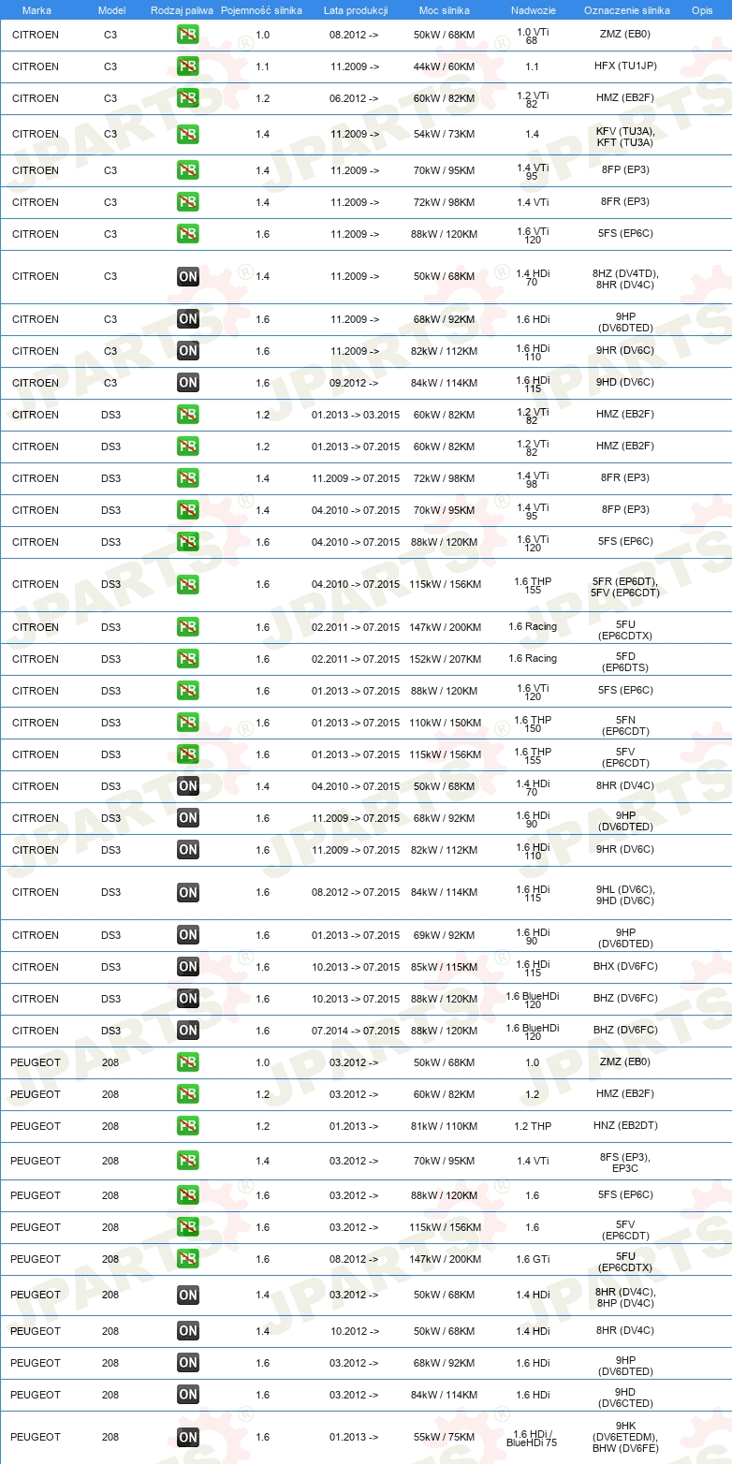The width and height of the screenshot is (732, 1464).
Task: Click body type 1.2 THP
Action: [x=533, y=1126]
